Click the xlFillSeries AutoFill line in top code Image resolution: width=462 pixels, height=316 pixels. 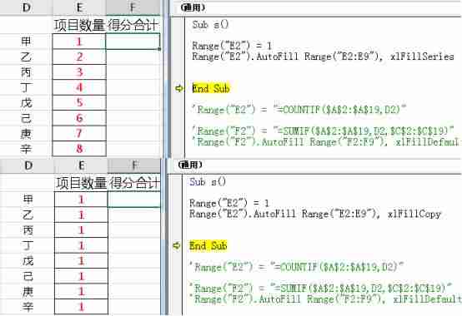(x=323, y=56)
